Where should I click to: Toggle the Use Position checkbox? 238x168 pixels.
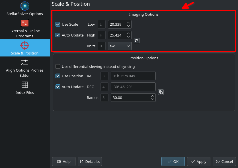click(x=58, y=76)
